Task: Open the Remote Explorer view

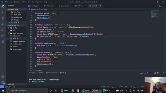Action: click(x=3, y=30)
